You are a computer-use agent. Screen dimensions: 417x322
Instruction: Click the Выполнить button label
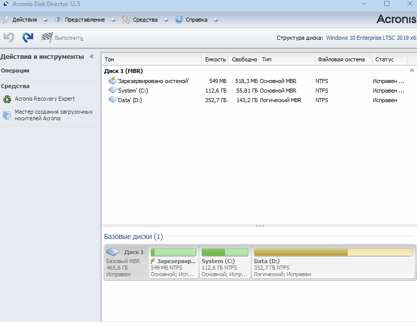pyautogui.click(x=69, y=38)
